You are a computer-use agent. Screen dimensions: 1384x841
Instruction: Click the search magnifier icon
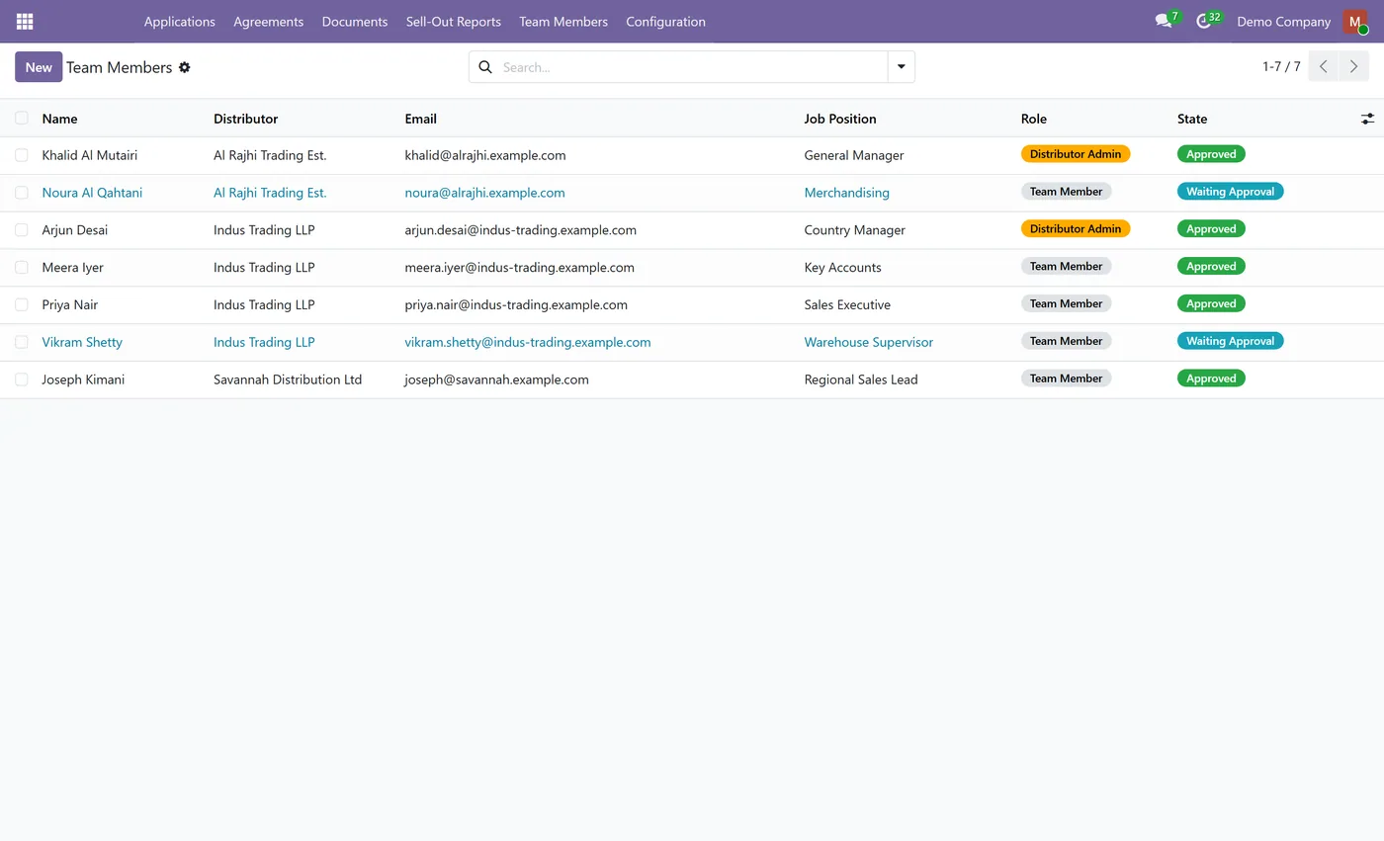click(485, 67)
